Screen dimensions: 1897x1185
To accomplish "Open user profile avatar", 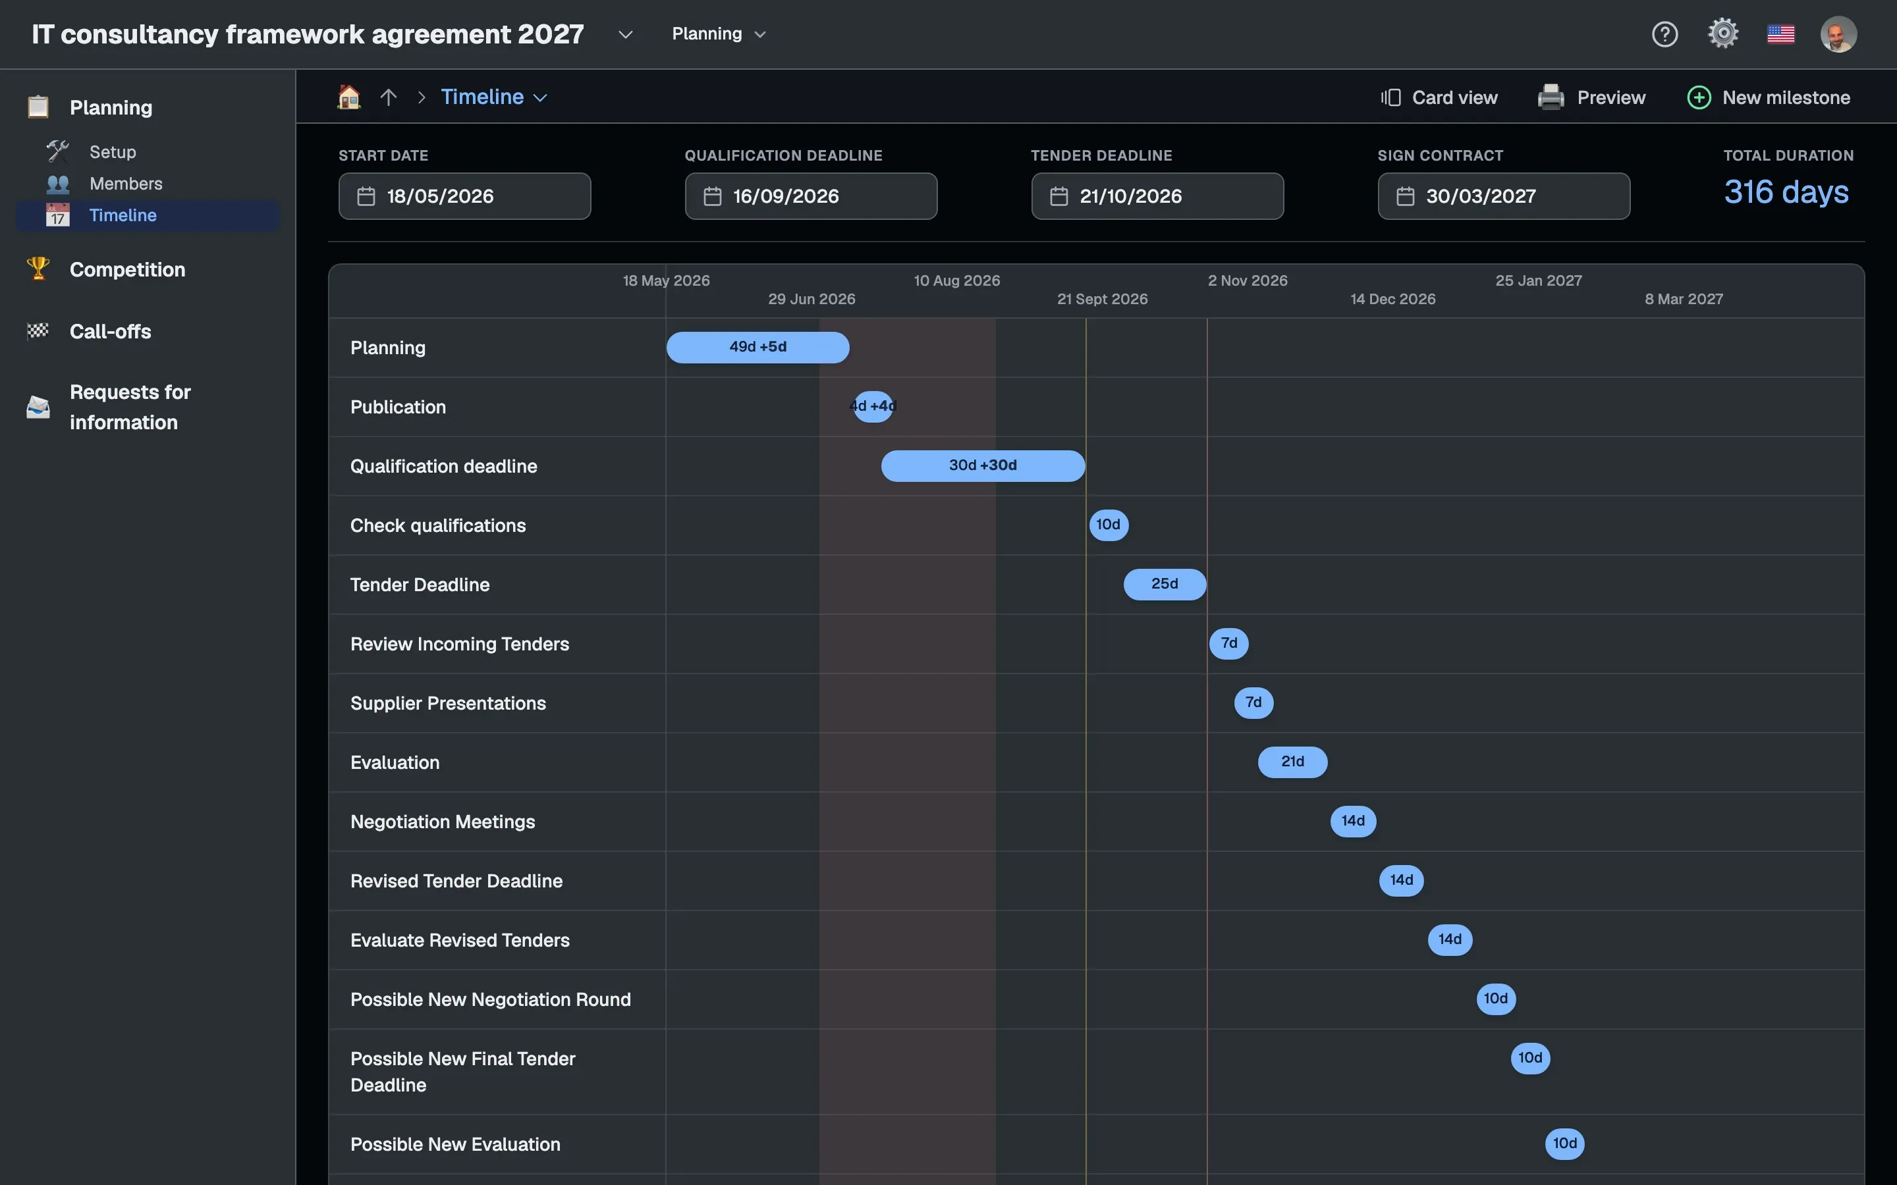I will (x=1838, y=34).
